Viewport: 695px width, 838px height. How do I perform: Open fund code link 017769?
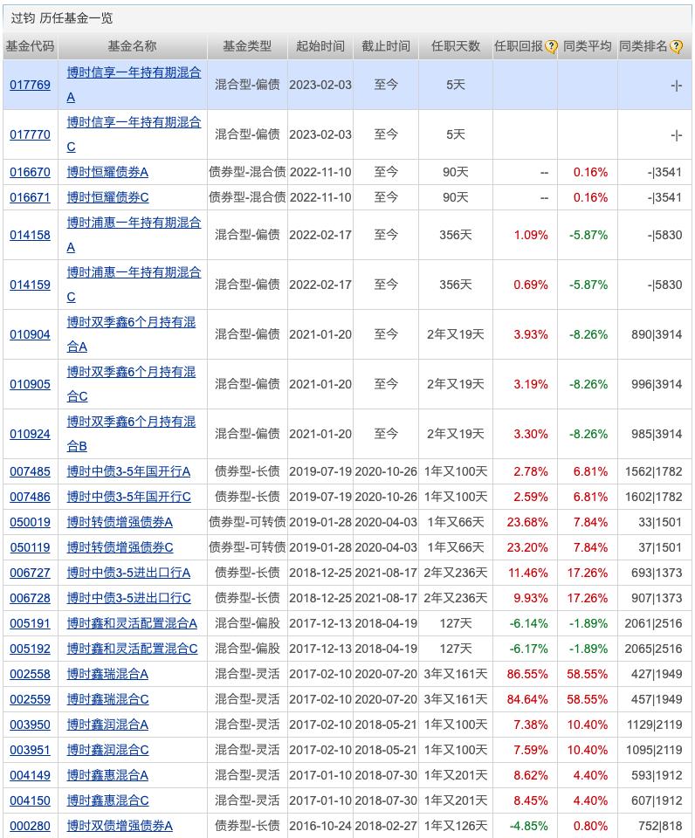[30, 85]
